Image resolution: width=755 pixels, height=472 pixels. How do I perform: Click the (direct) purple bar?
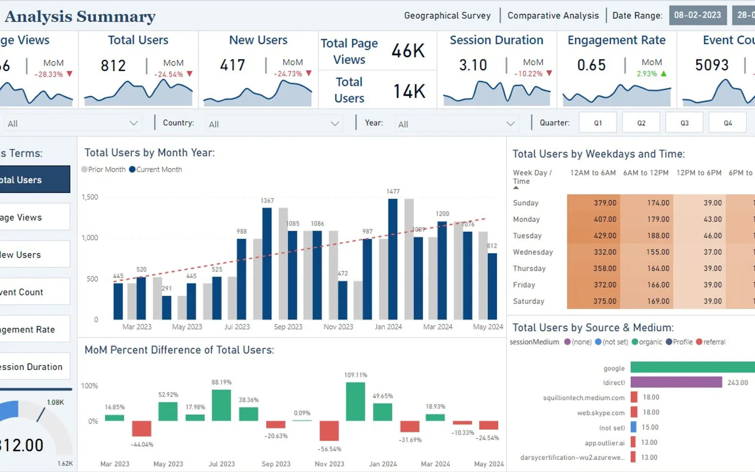click(x=676, y=382)
